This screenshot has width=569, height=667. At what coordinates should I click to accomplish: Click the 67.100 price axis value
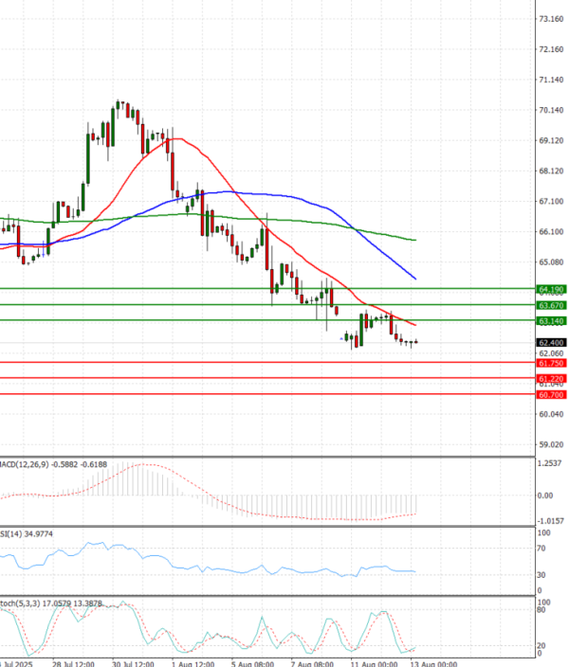click(x=551, y=201)
